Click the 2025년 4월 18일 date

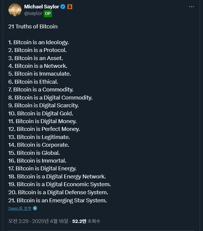coord(50,221)
